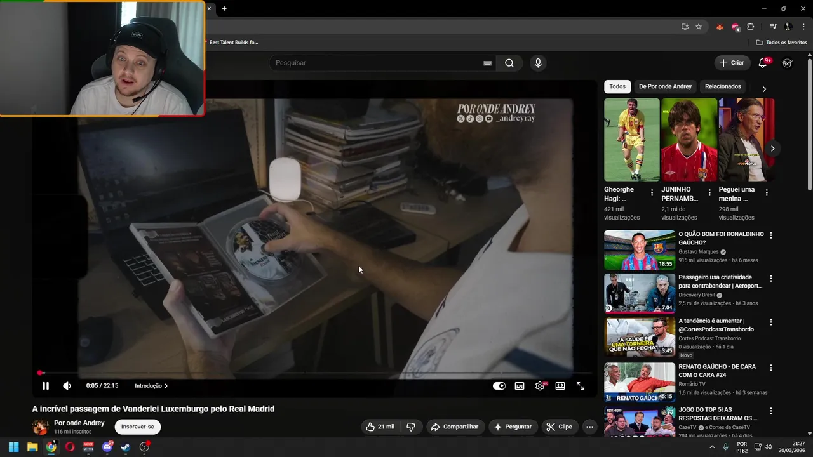Toggle the autoplay switch in the player
Image resolution: width=813 pixels, height=457 pixels.
[x=499, y=386]
